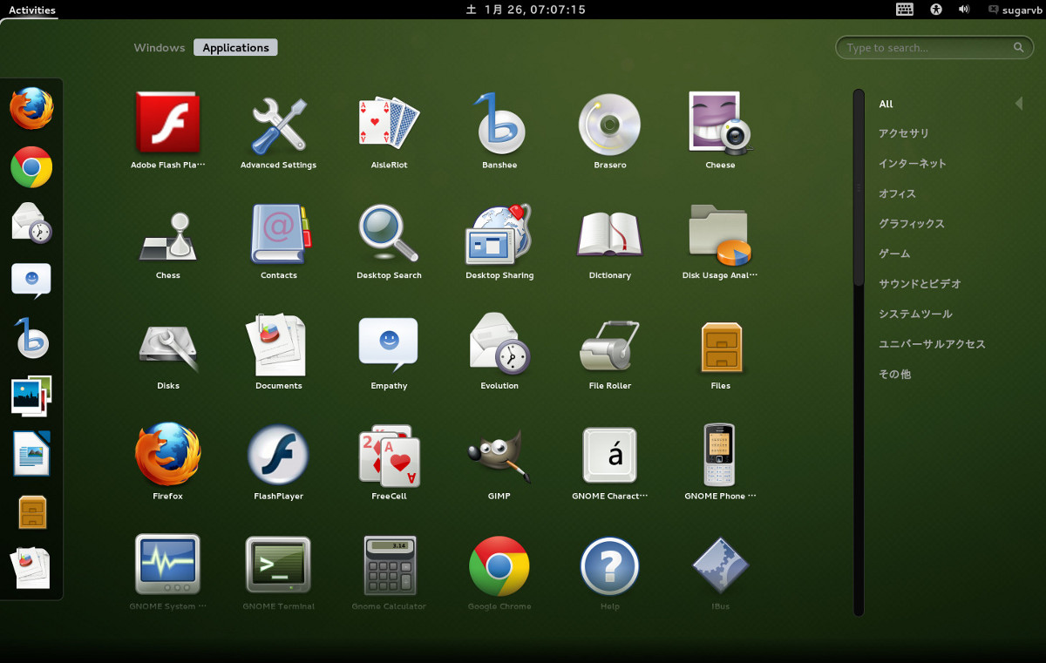Open the universal access menu icon
Image resolution: width=1046 pixels, height=663 pixels.
pos(937,10)
